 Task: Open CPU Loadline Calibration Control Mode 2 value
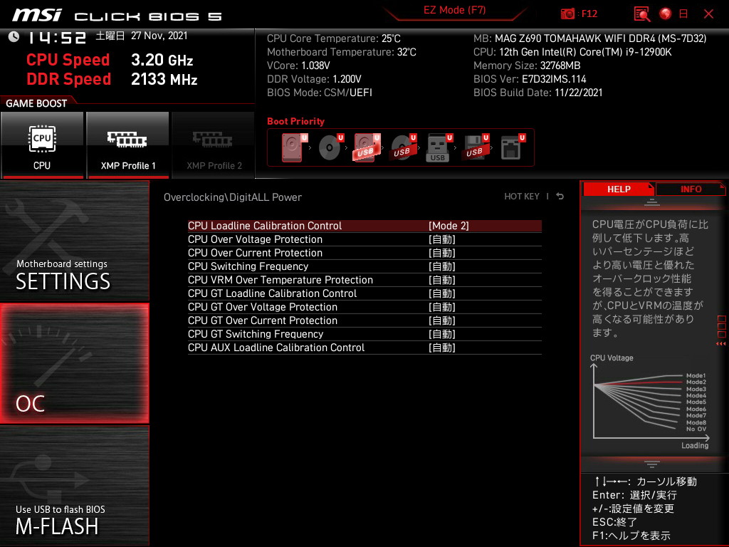pyautogui.click(x=449, y=226)
